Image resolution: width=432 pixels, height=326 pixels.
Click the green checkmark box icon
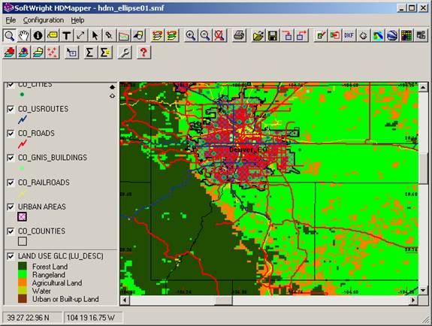321,35
